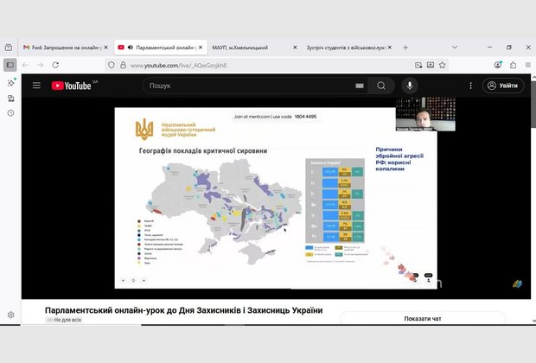The height and width of the screenshot is (363, 536).
Task: Start voice search with the microphone icon
Action: (x=410, y=86)
